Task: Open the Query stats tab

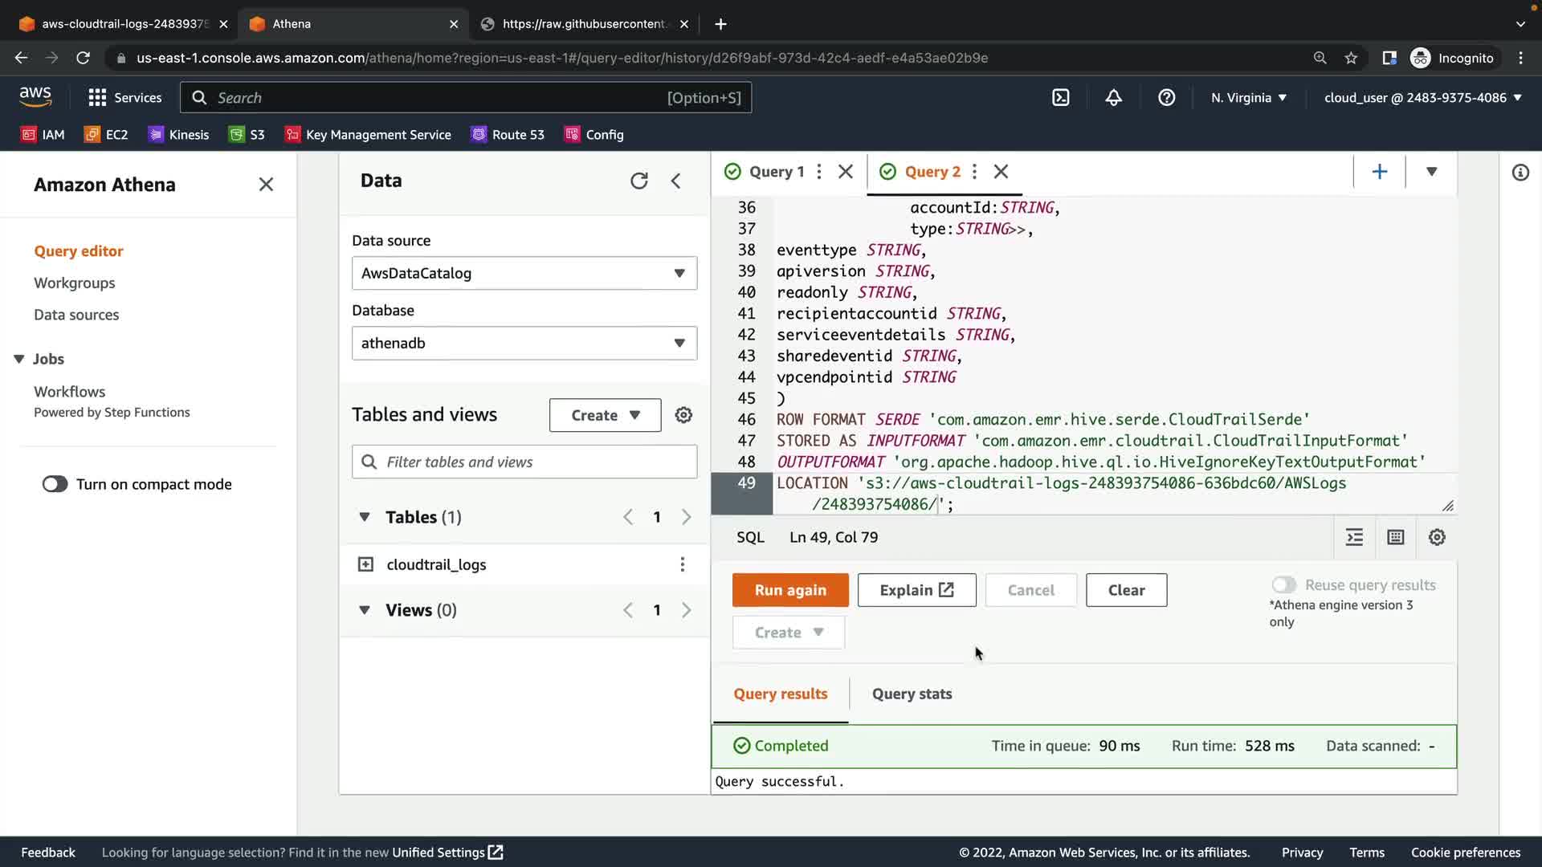Action: coord(912,694)
